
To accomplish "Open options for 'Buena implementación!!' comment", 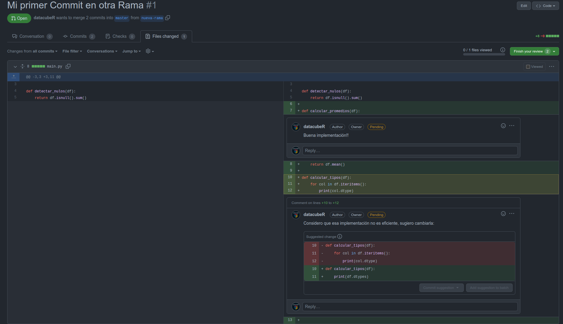I will (512, 126).
